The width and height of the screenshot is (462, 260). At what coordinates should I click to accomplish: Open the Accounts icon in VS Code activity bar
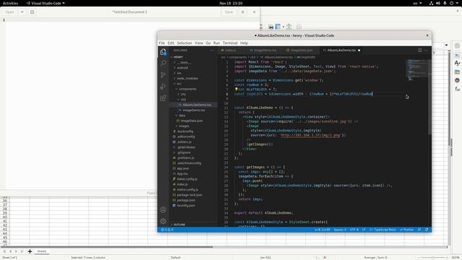point(163,210)
